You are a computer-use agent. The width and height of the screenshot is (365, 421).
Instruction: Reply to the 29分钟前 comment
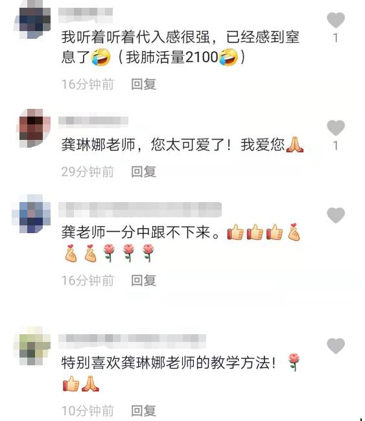pyautogui.click(x=143, y=172)
